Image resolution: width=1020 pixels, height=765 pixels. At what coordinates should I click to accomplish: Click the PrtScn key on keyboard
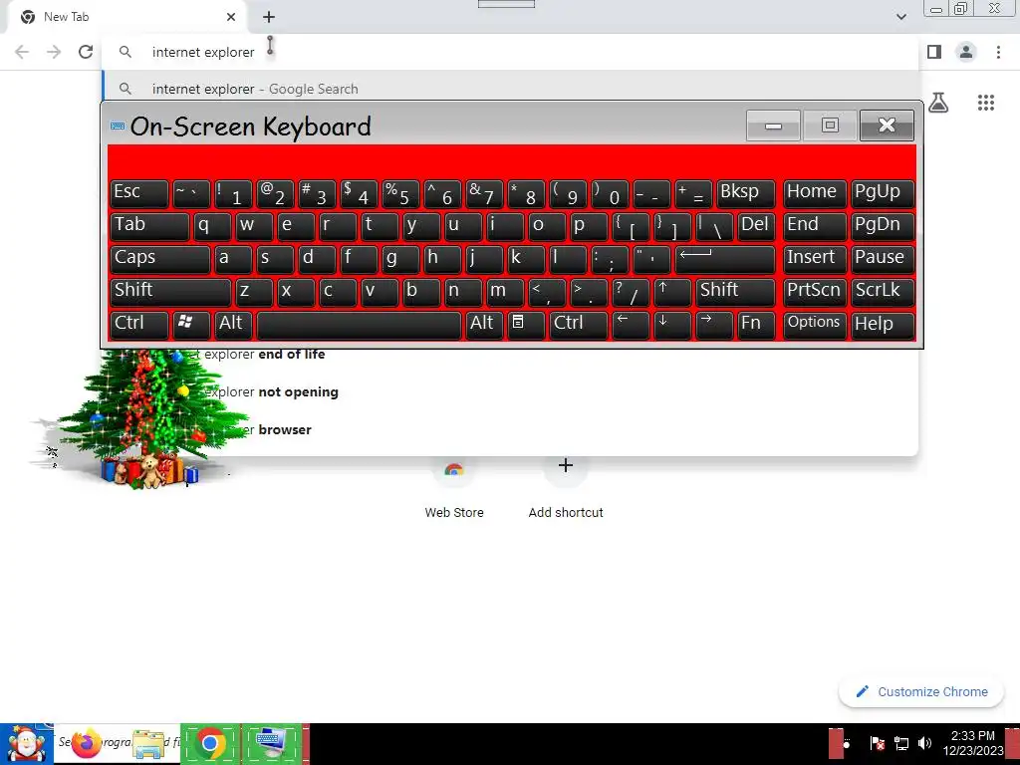coord(815,292)
